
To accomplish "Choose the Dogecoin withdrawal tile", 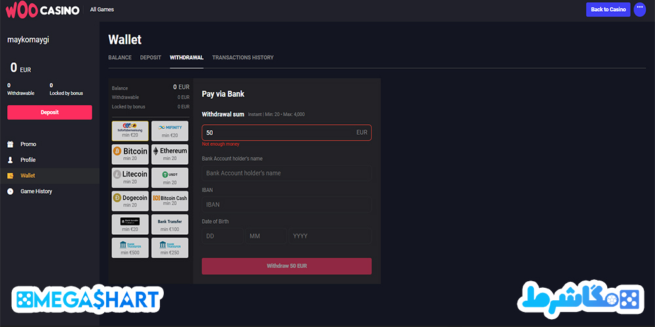I will point(130,201).
